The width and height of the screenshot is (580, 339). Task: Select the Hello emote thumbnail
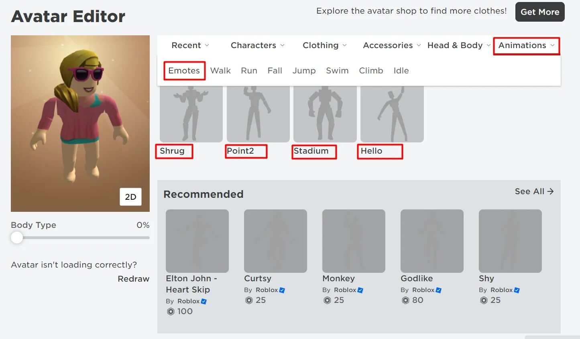click(x=392, y=114)
